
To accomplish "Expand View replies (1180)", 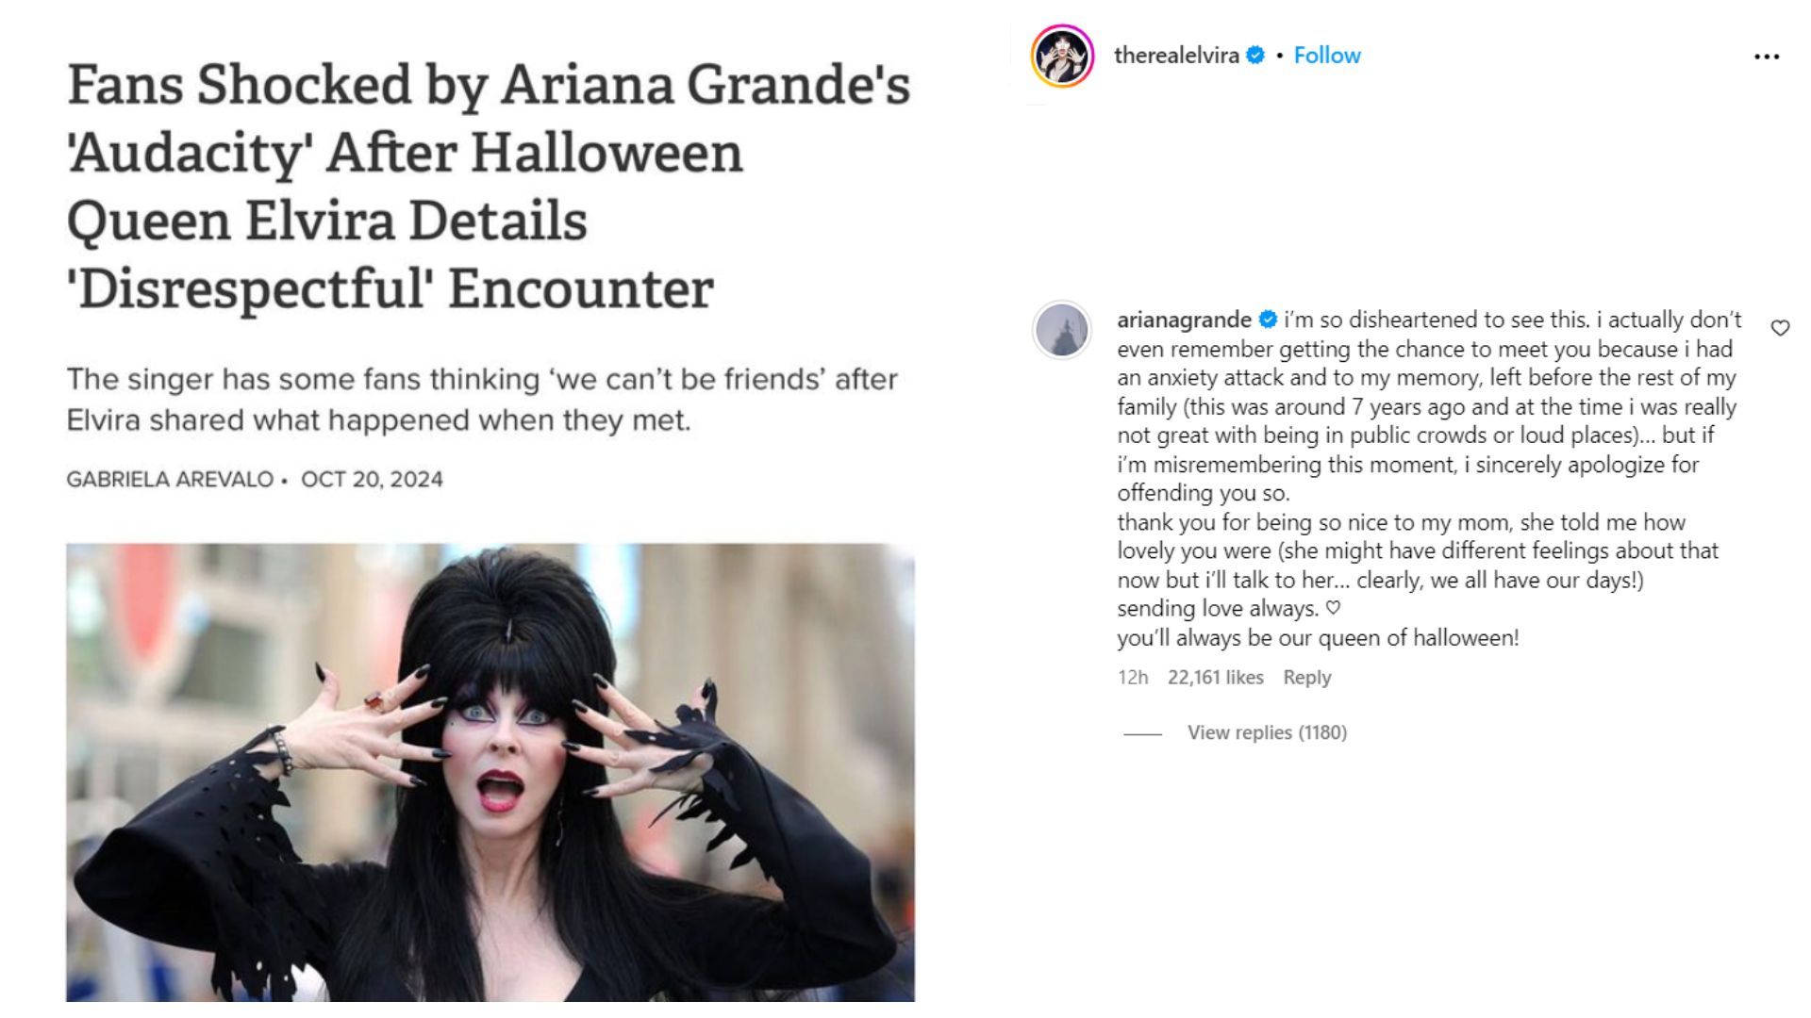I will click(x=1267, y=732).
